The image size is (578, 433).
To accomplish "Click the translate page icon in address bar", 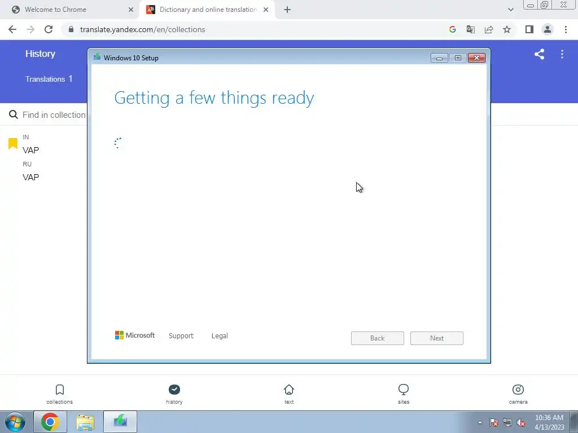I will pos(470,29).
